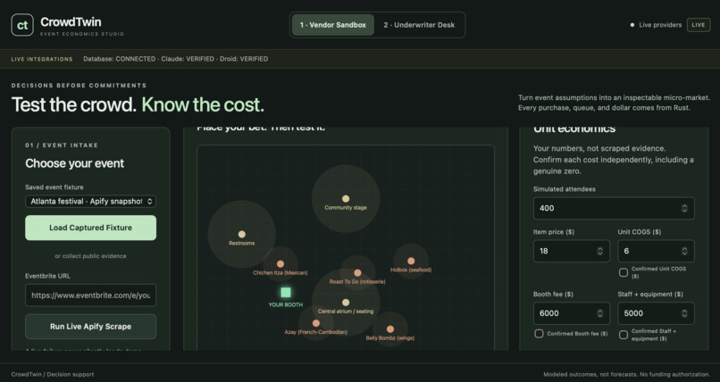
Task: Click the Choose your event heading
Action: [x=75, y=163]
